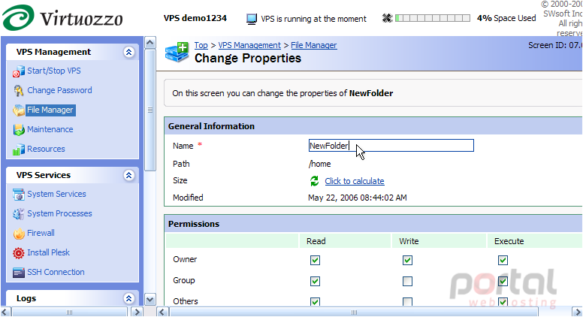This screenshot has height=317, width=583.
Task: Click the Modified date 'May 22, 2006 08:44:02 AM'
Action: coord(358,198)
